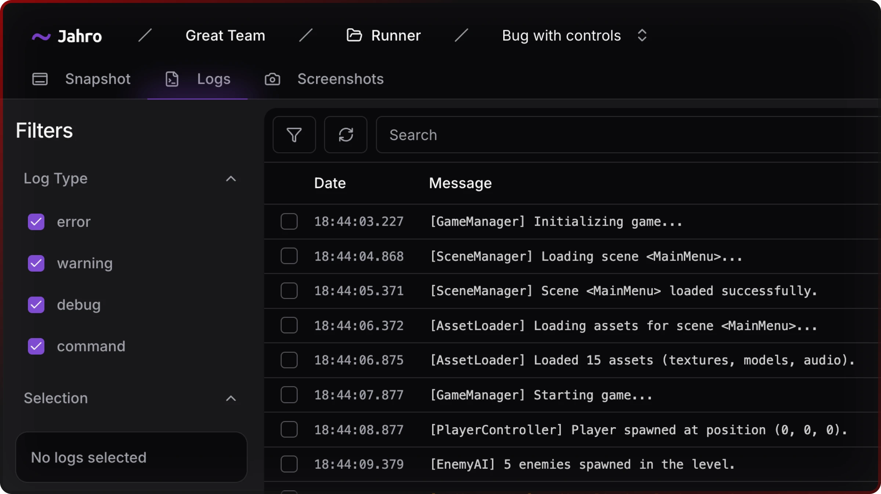Disable the warning log type filter
The height and width of the screenshot is (494, 881).
36,263
